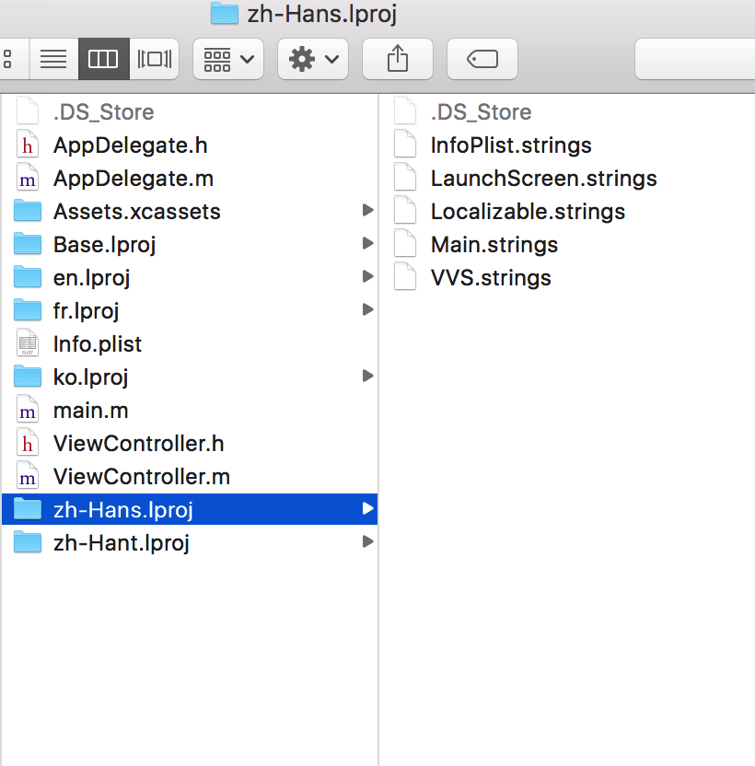
Task: Select ViewController.m file icon
Action: [28, 476]
